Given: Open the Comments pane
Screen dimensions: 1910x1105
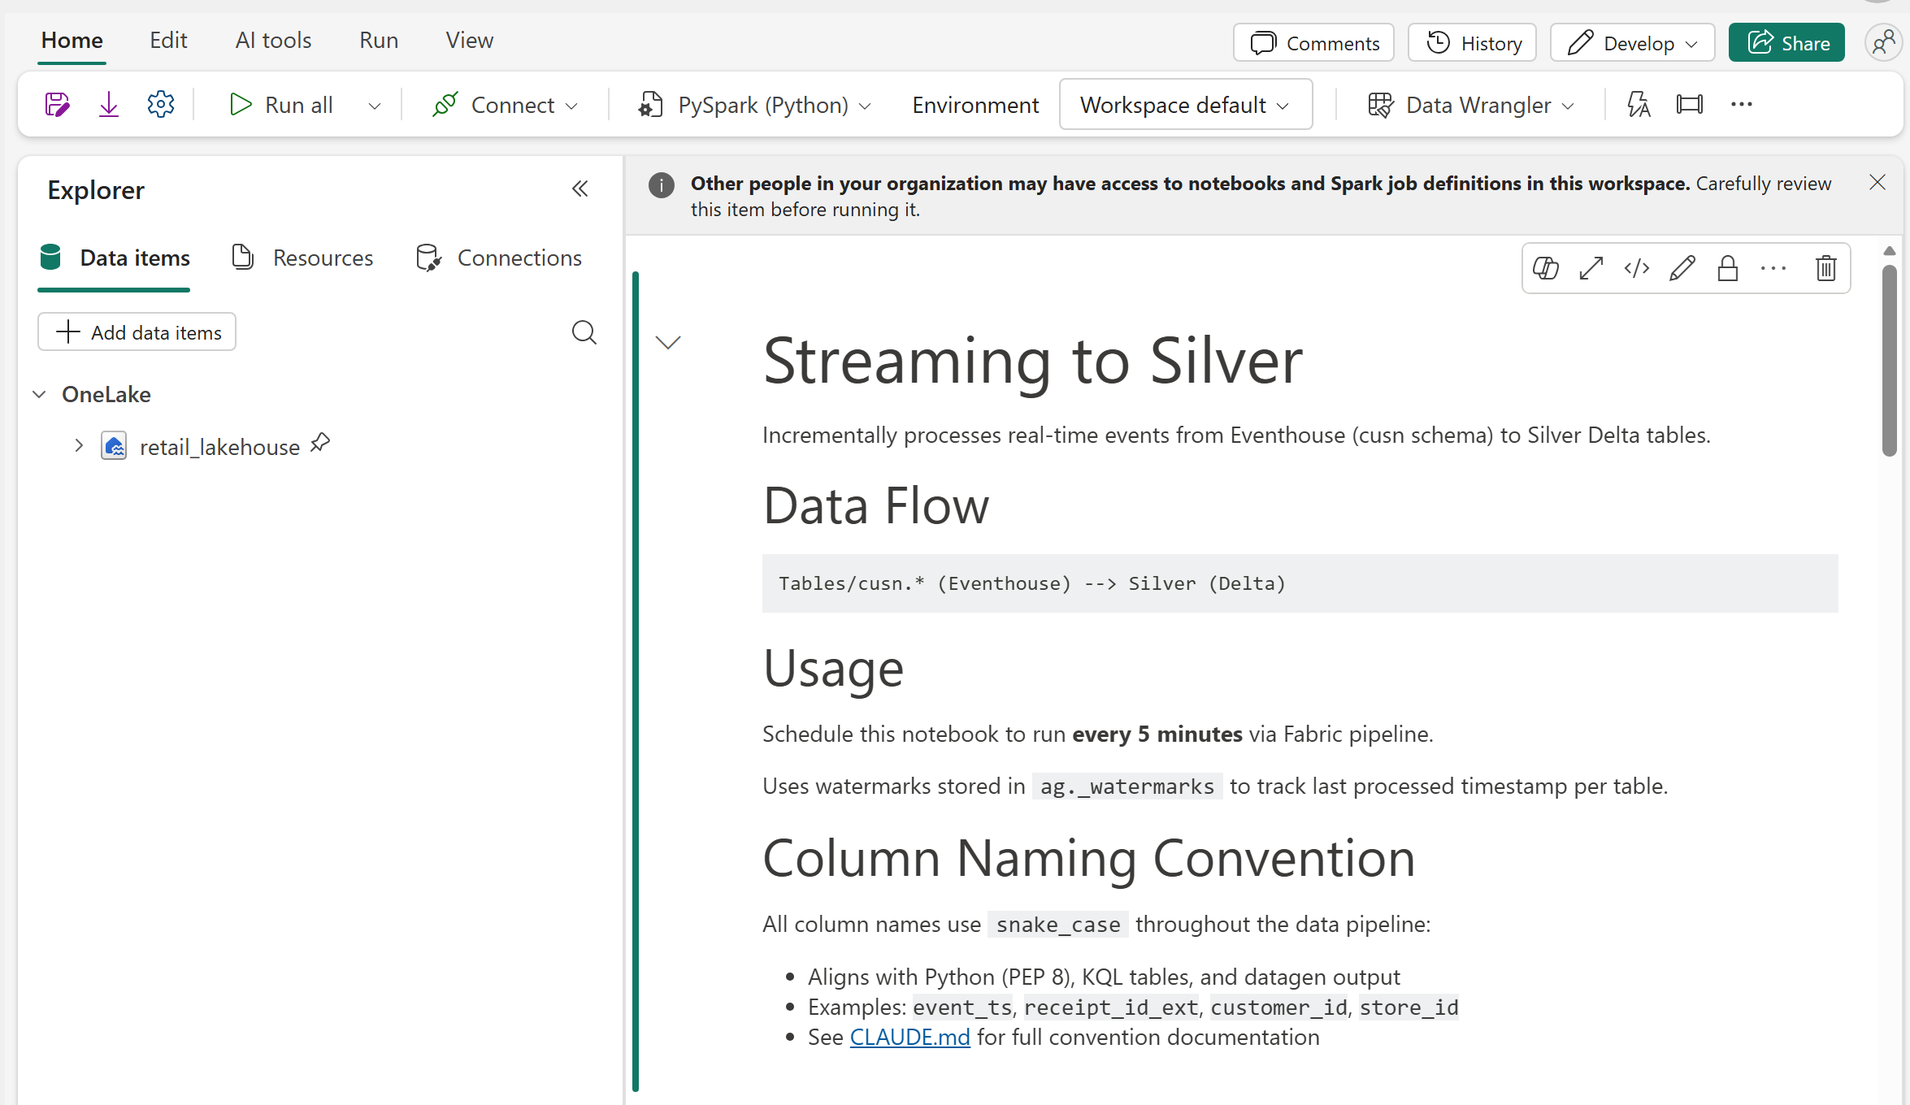Looking at the screenshot, I should pyautogui.click(x=1313, y=43).
